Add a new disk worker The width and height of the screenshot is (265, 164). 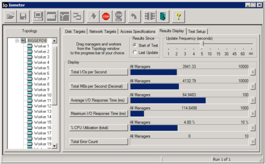pyautogui.click(x=51, y=16)
